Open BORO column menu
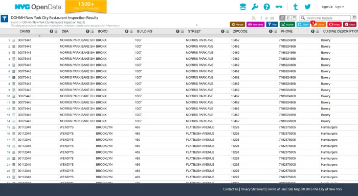Image resolution: width=358 pixels, height=196 pixels. [131, 31]
